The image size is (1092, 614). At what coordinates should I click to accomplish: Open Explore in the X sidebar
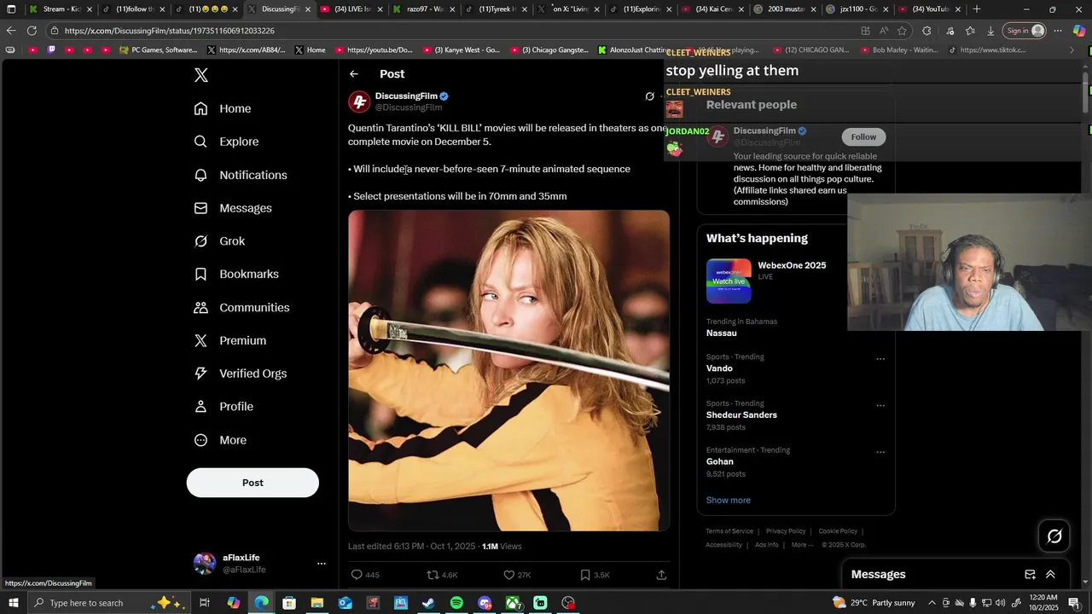[226, 142]
